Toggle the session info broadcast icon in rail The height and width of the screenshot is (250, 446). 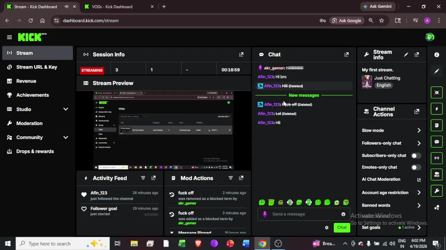[x=437, y=158]
